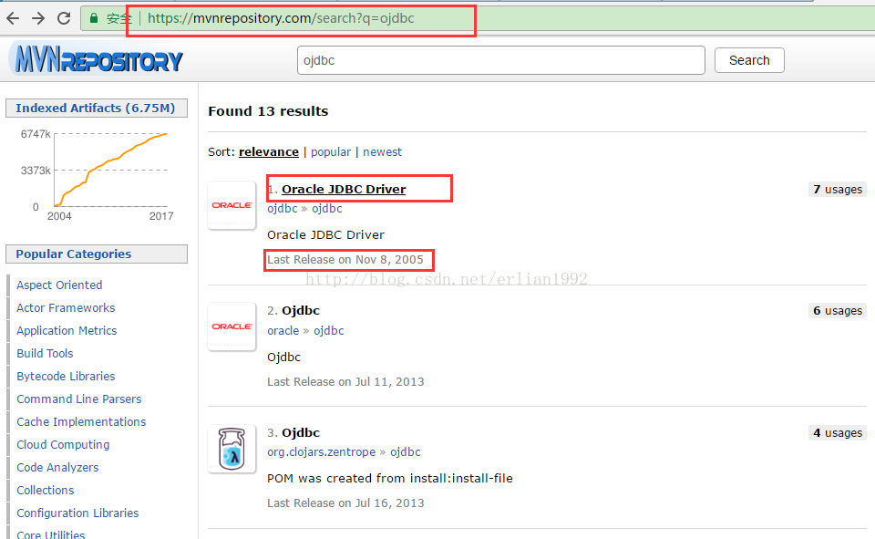875x539 pixels.
Task: Open the Oracle JDBC Driver result title
Action: (344, 190)
